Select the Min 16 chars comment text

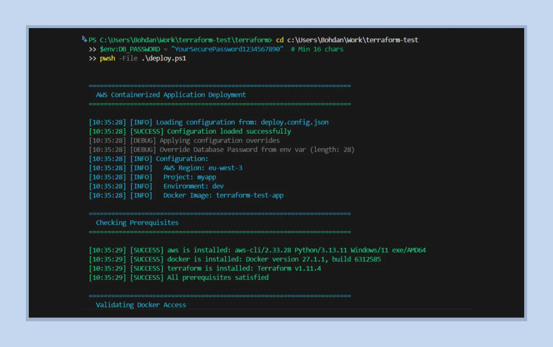[x=317, y=49]
